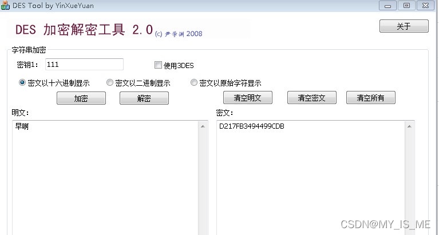Click 清空密文 to clear ciphertext
The height and width of the screenshot is (235, 439).
coord(311,97)
